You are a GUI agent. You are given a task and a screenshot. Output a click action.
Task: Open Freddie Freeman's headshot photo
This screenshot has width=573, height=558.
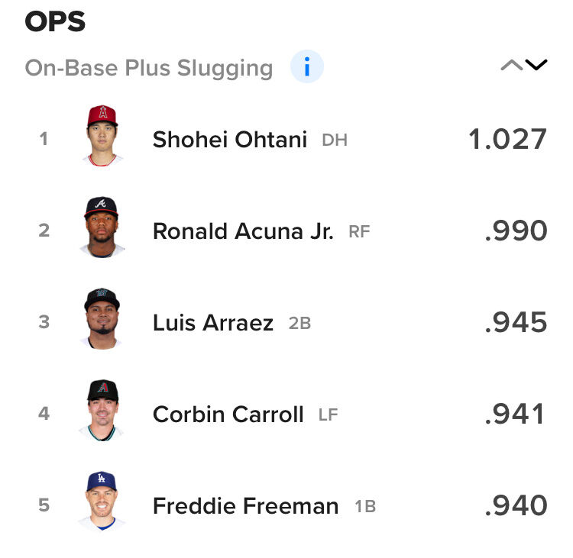(x=102, y=501)
